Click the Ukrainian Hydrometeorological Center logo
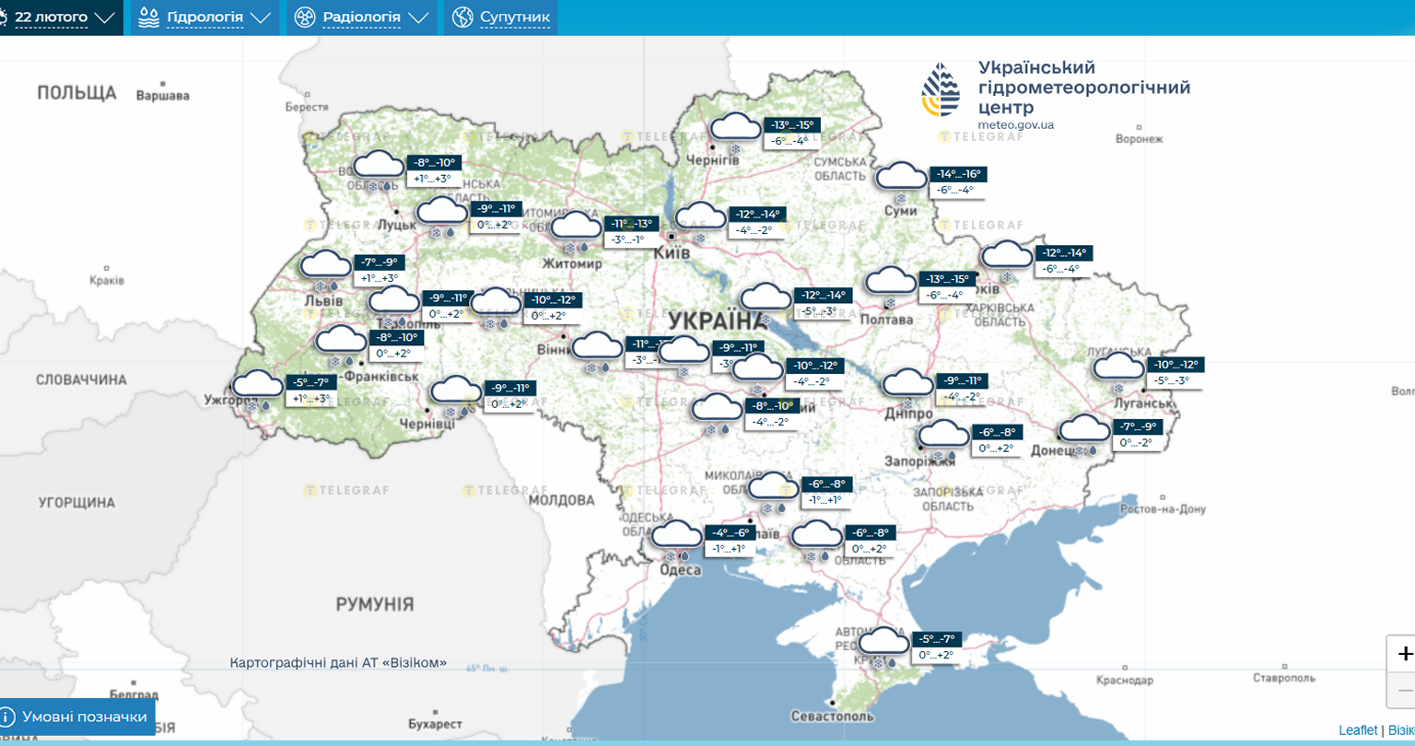1415x746 pixels. (x=941, y=89)
